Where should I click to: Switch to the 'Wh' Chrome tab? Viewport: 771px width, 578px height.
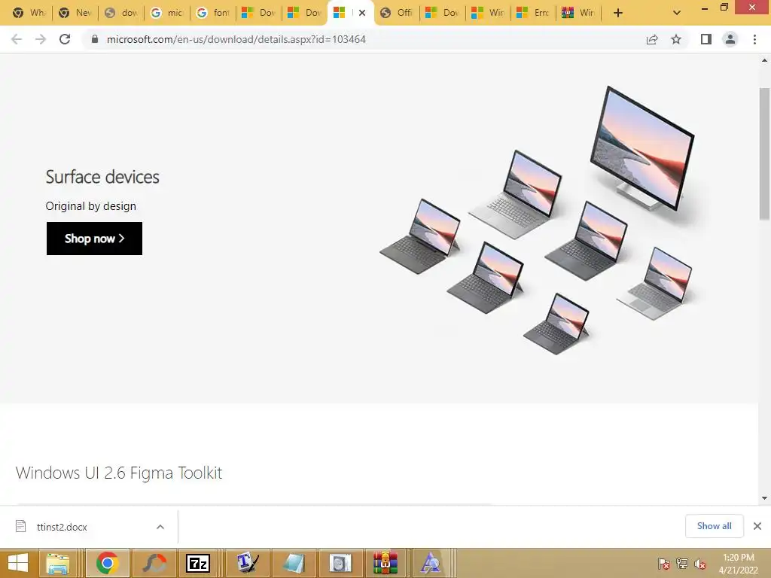click(29, 13)
